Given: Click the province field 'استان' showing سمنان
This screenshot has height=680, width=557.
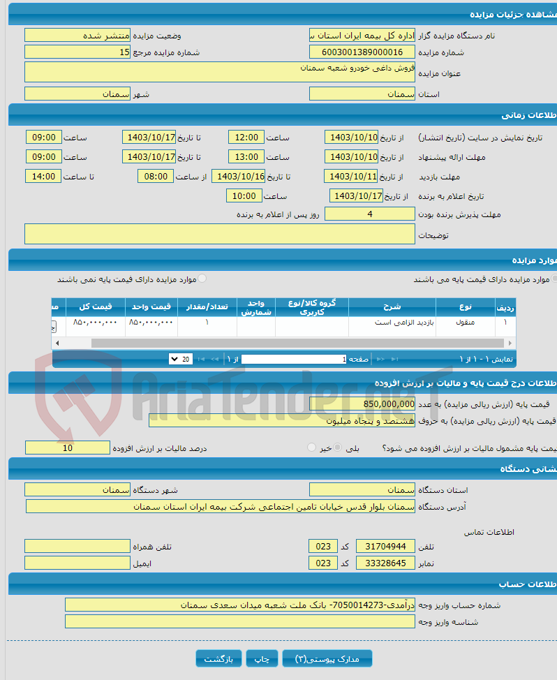Looking at the screenshot, I should pyautogui.click(x=362, y=94).
